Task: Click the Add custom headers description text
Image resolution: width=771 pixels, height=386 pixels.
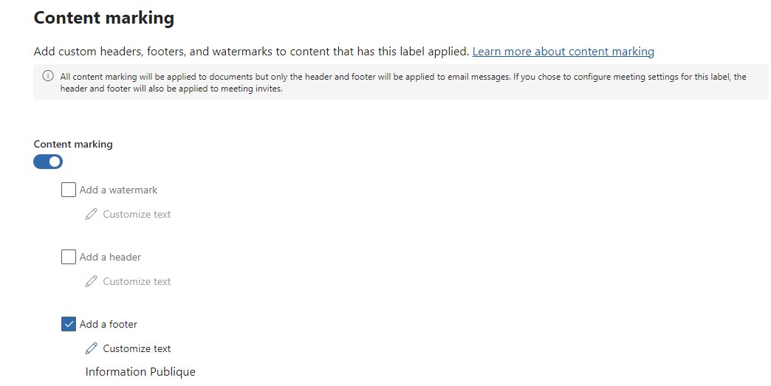Action: [251, 52]
